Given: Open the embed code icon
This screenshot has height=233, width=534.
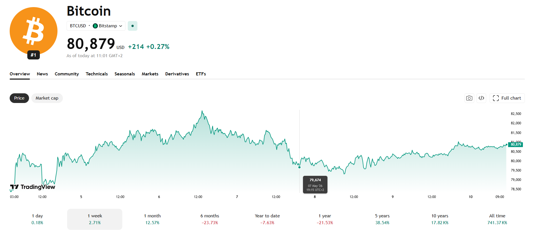Looking at the screenshot, I should 481,98.
